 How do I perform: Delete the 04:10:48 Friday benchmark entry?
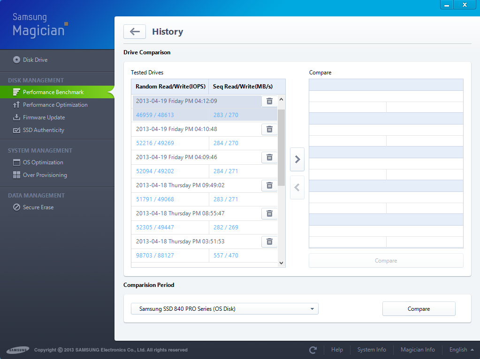pyautogui.click(x=269, y=129)
